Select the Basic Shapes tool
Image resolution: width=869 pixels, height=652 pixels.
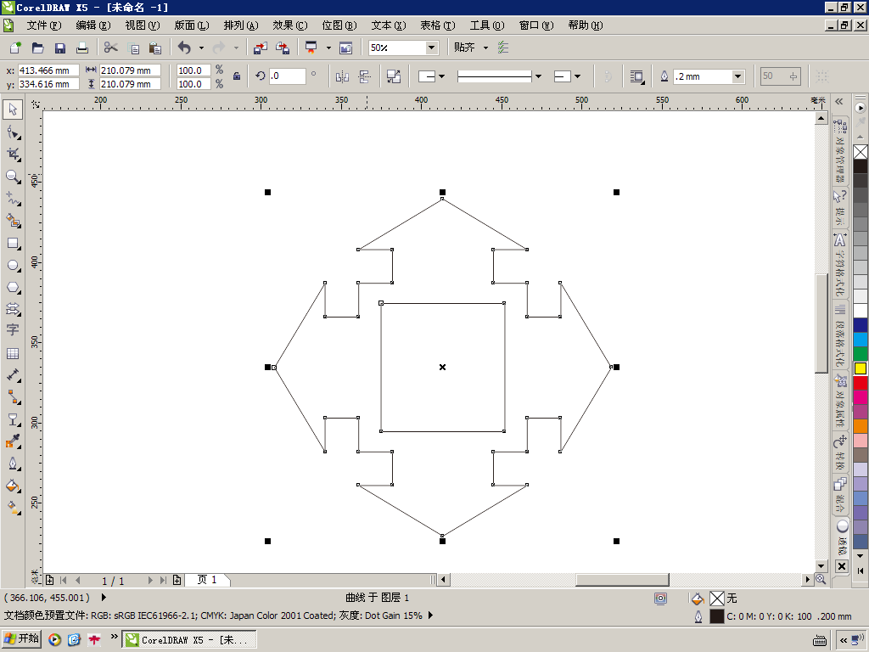(x=13, y=309)
